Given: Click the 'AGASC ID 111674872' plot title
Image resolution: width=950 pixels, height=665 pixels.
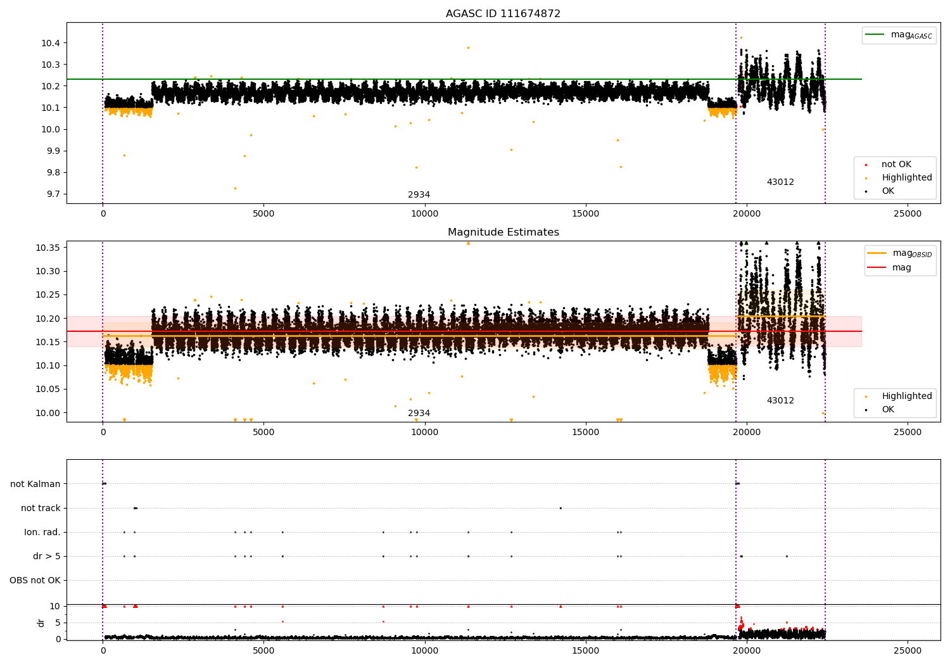Looking at the screenshot, I should (503, 14).
